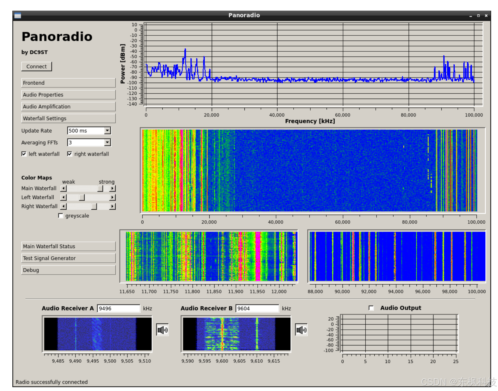
Task: Click the 'Color Maps' heading
Action: coord(37,178)
